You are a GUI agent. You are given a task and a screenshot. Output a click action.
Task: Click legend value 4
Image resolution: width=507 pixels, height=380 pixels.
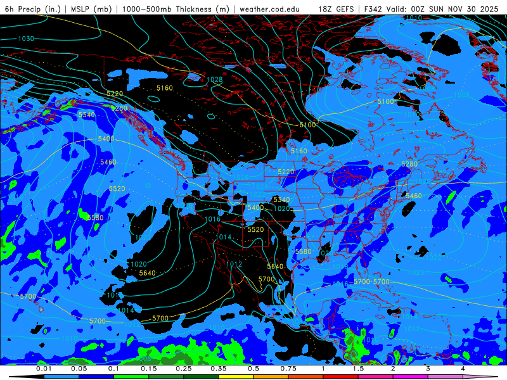pyautogui.click(x=463, y=369)
